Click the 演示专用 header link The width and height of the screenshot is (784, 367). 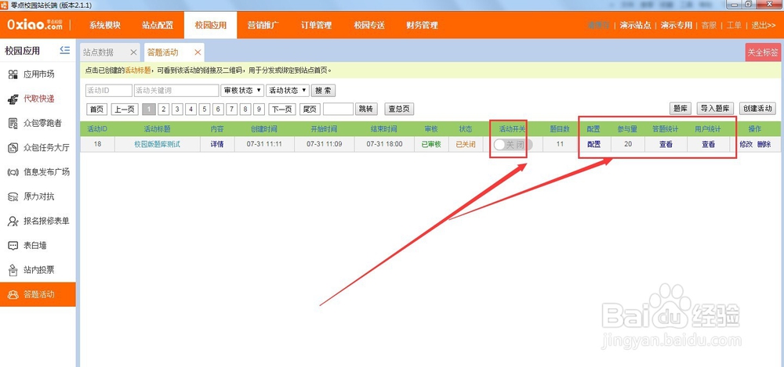click(676, 25)
